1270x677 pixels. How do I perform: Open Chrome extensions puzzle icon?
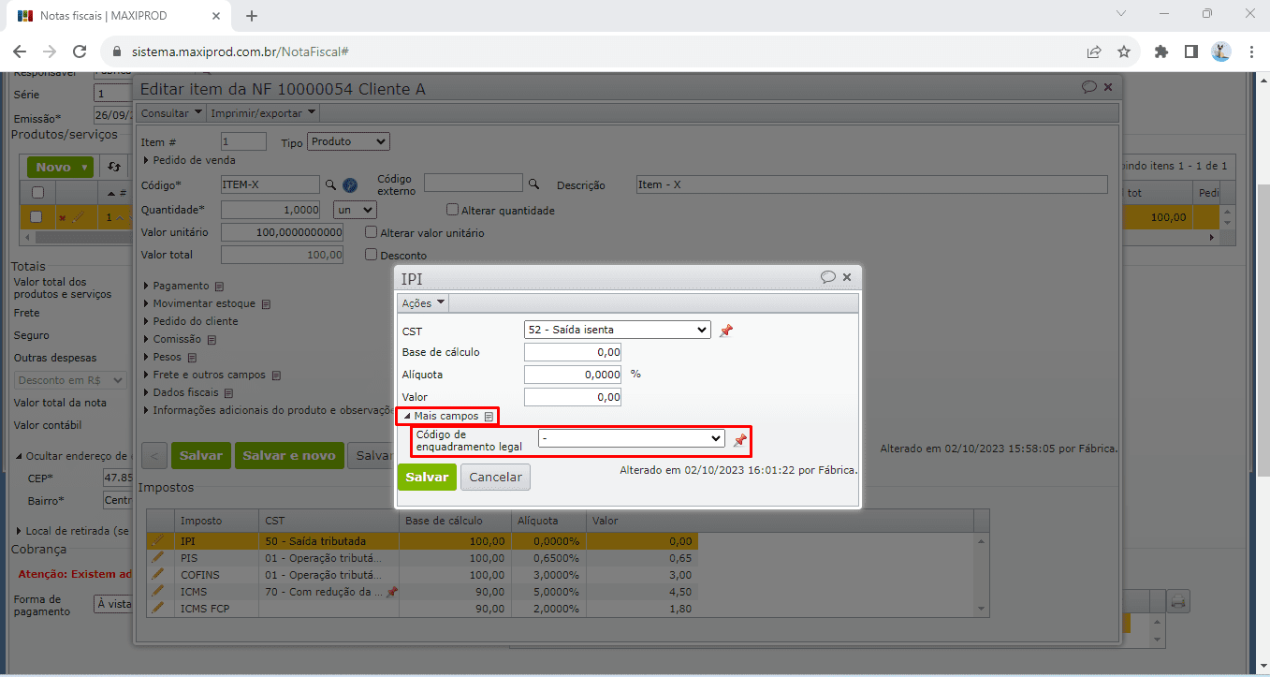click(x=1161, y=52)
